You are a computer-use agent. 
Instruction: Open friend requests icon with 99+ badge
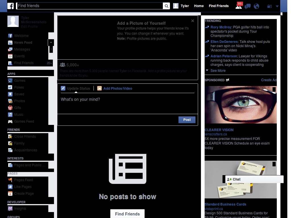click(x=239, y=6)
